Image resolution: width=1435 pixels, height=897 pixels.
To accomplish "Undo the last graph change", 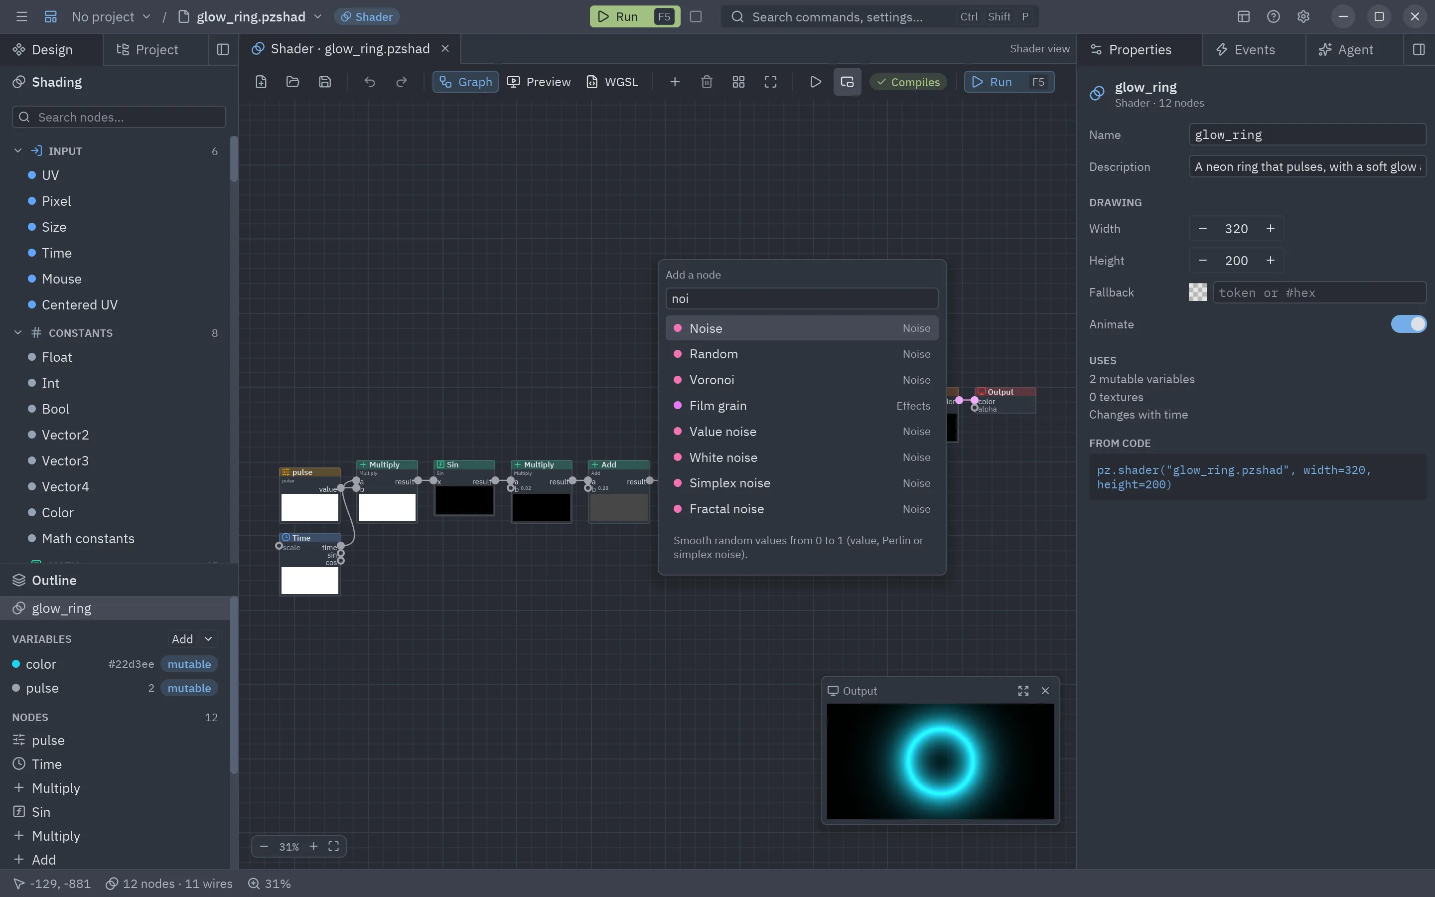I will pos(369,82).
